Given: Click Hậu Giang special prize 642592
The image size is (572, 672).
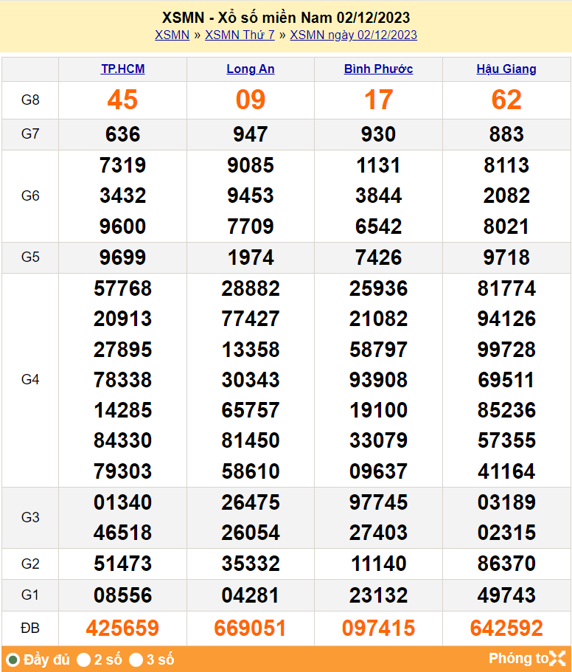Looking at the screenshot, I should coord(506,628).
